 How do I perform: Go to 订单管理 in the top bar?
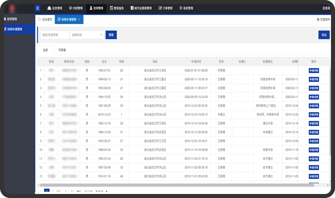165,8
